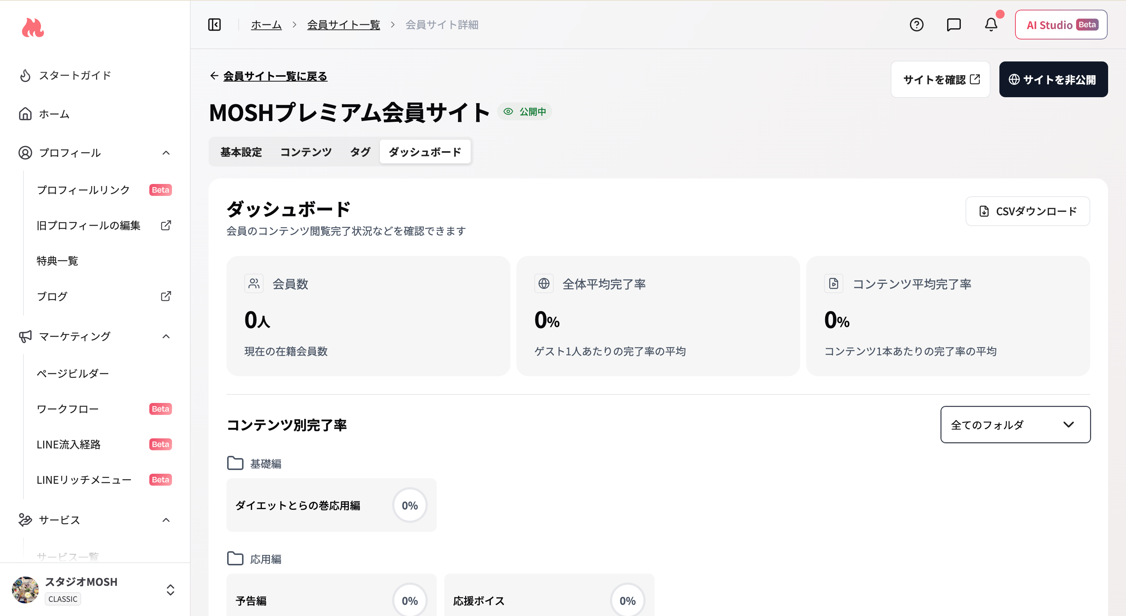1126x616 pixels.
Task: Click the 応用編 folder icon
Action: 235,559
